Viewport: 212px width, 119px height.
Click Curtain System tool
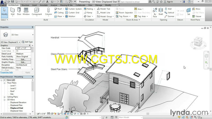point(73,9)
